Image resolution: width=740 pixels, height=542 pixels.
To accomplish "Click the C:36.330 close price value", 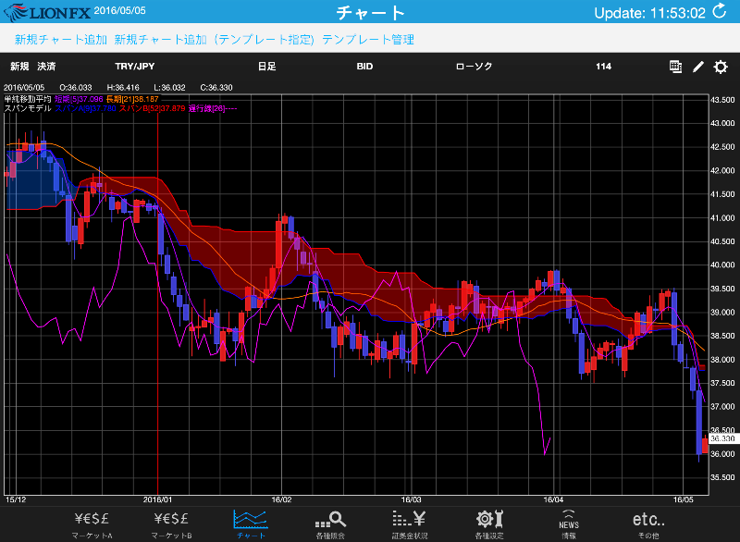I will pyautogui.click(x=216, y=88).
